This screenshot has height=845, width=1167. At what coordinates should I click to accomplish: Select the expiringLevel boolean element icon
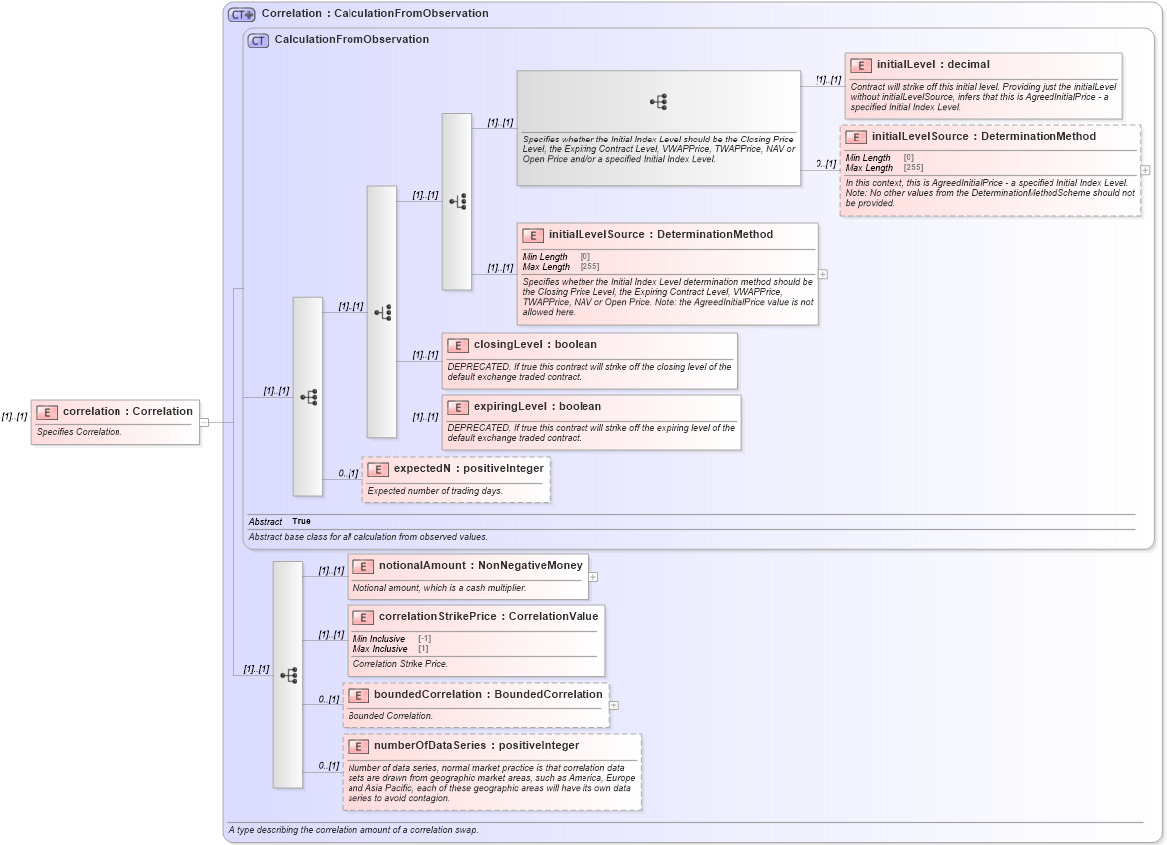(457, 407)
